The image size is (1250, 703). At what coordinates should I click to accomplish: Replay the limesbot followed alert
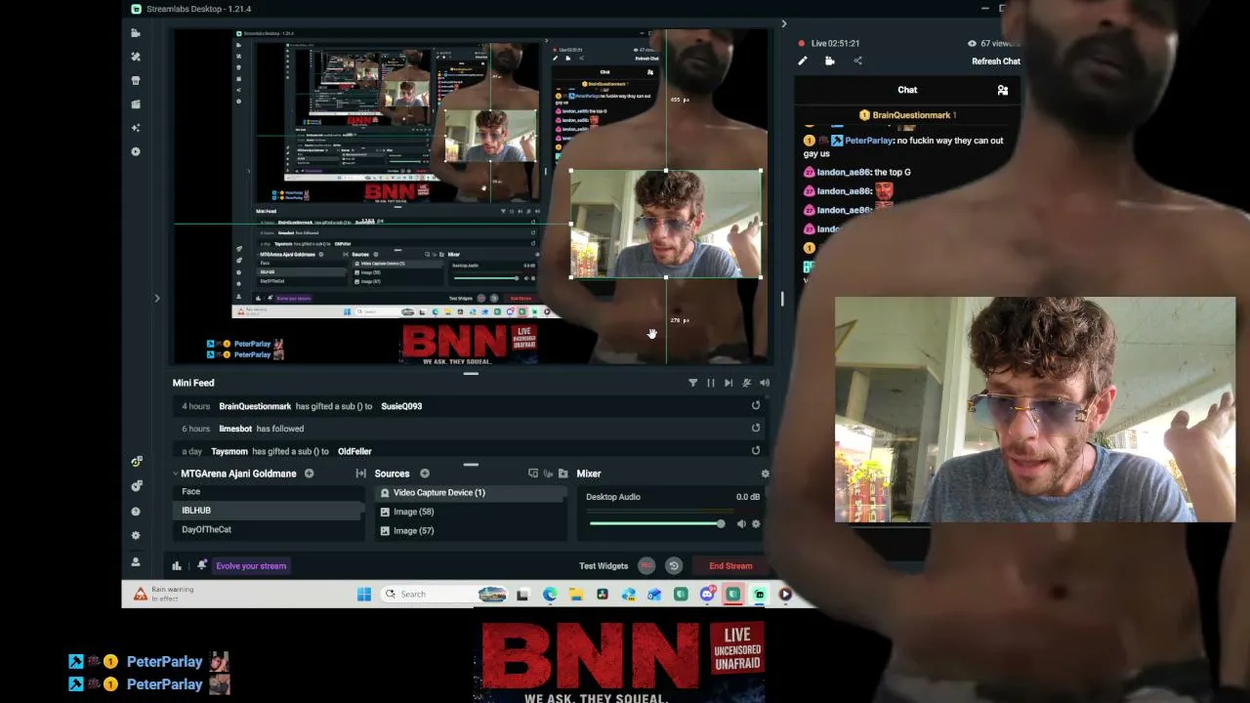pyautogui.click(x=756, y=428)
